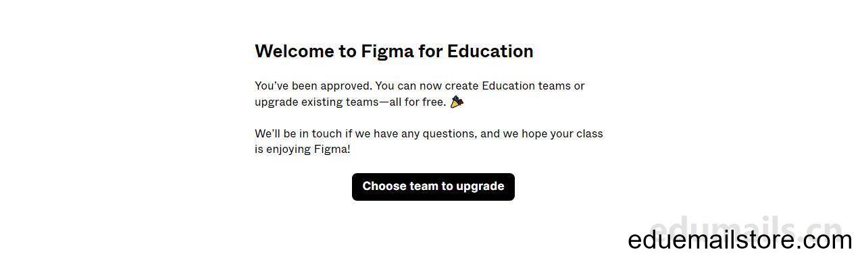Click the party popper emoji

(x=457, y=102)
